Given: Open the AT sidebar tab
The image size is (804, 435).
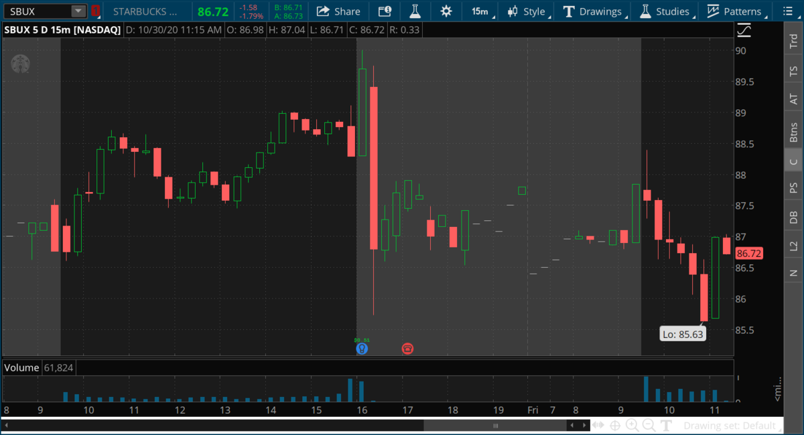Looking at the screenshot, I should (x=793, y=99).
